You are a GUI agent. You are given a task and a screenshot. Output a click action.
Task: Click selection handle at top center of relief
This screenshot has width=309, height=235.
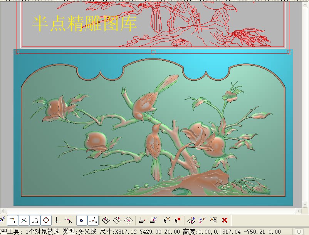[153, 52]
